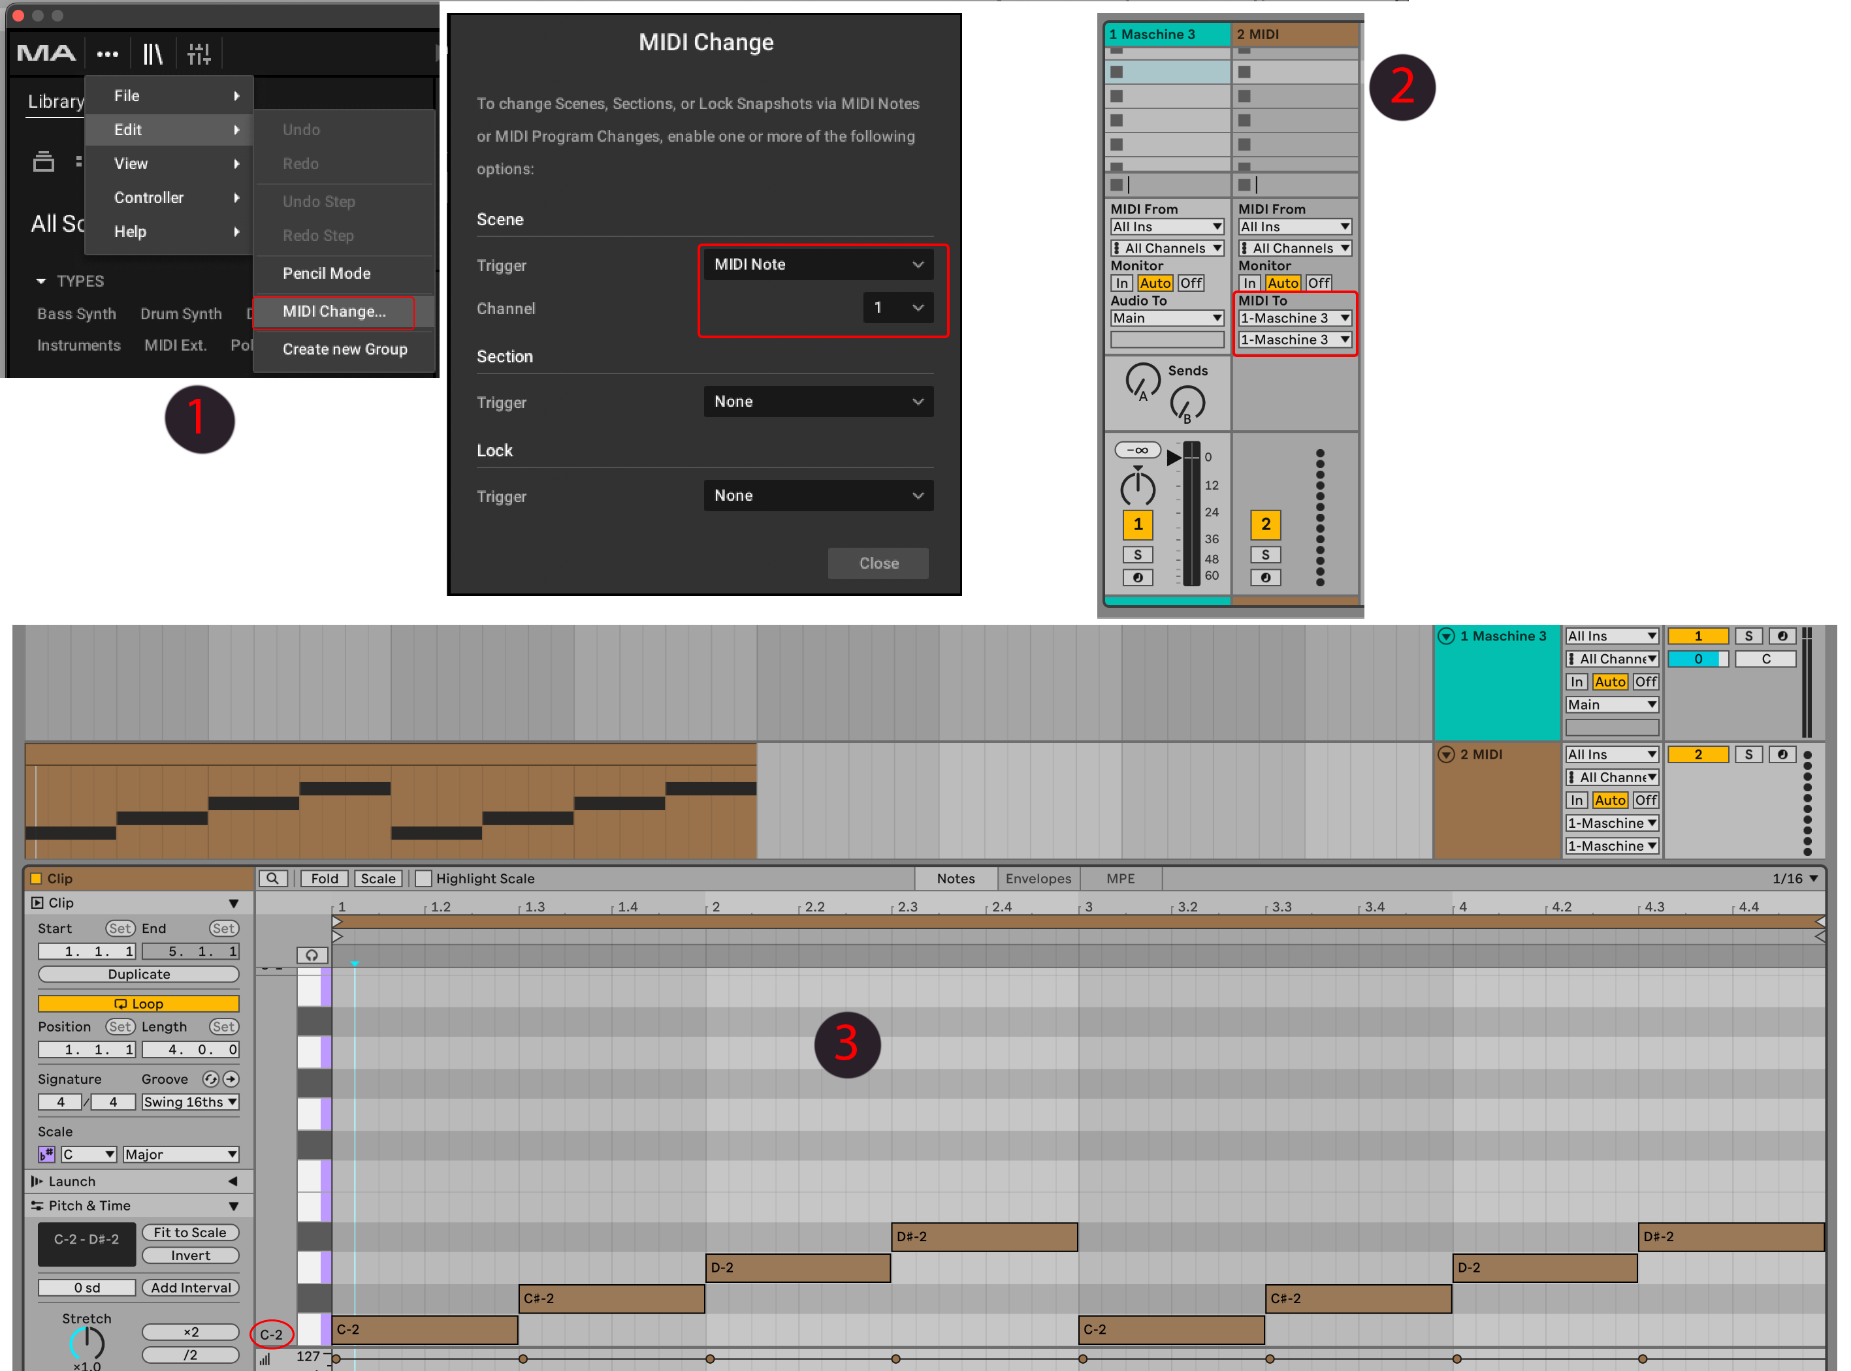Image resolution: width=1851 pixels, height=1371 pixels.
Task: Switch to the Envelopes tab
Action: coord(1038,878)
